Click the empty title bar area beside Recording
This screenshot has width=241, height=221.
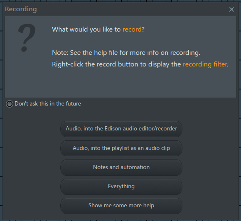(x=132, y=9)
